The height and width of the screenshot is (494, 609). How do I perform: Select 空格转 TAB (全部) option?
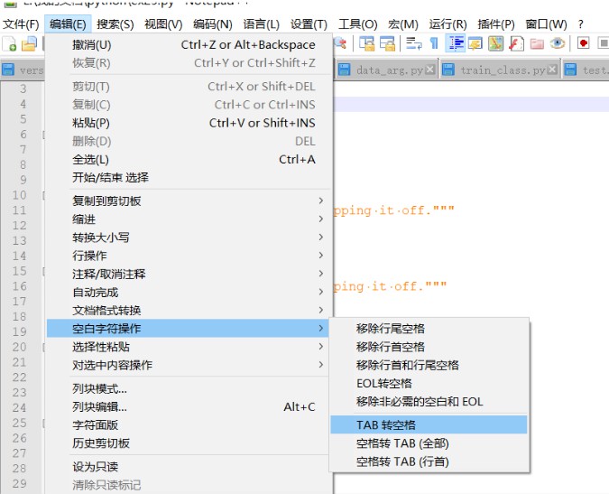click(429, 443)
